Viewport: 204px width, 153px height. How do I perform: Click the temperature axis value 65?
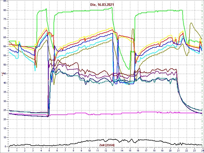click(5, 37)
